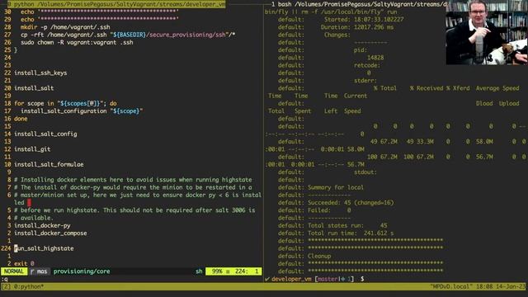Click the 'done' keyword line
The image size is (528, 297).
click(21, 119)
